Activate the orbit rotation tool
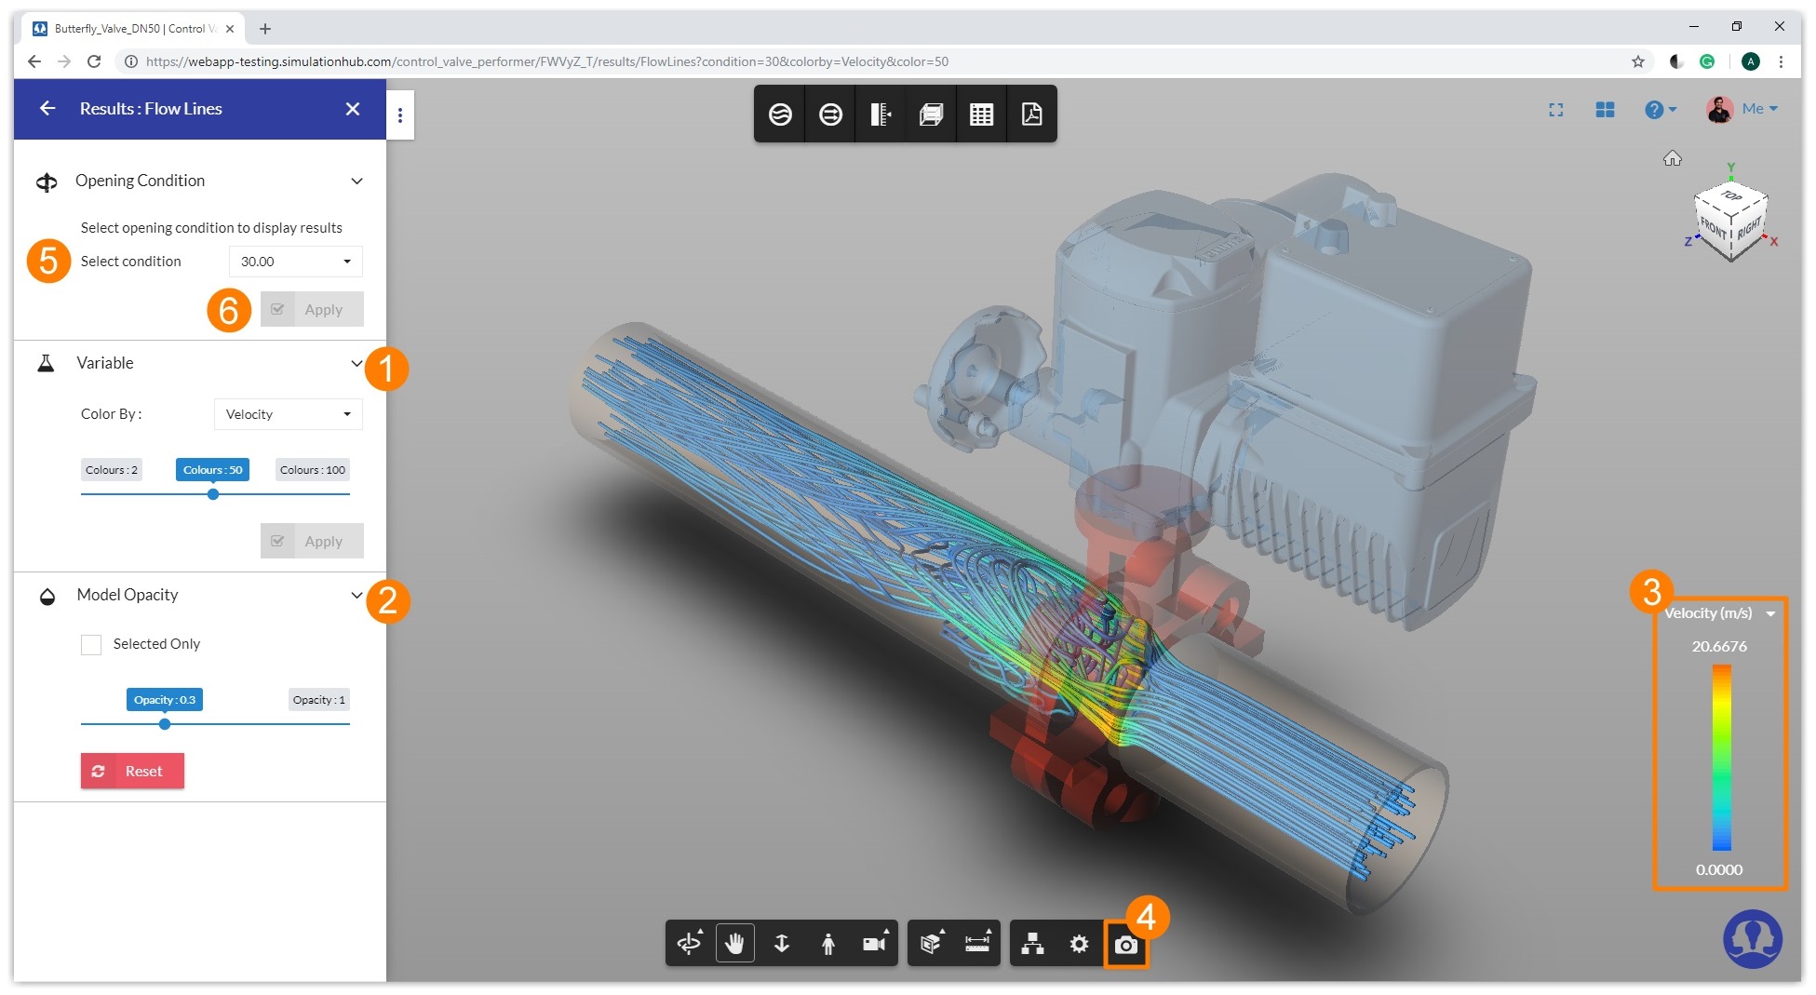 [x=689, y=943]
